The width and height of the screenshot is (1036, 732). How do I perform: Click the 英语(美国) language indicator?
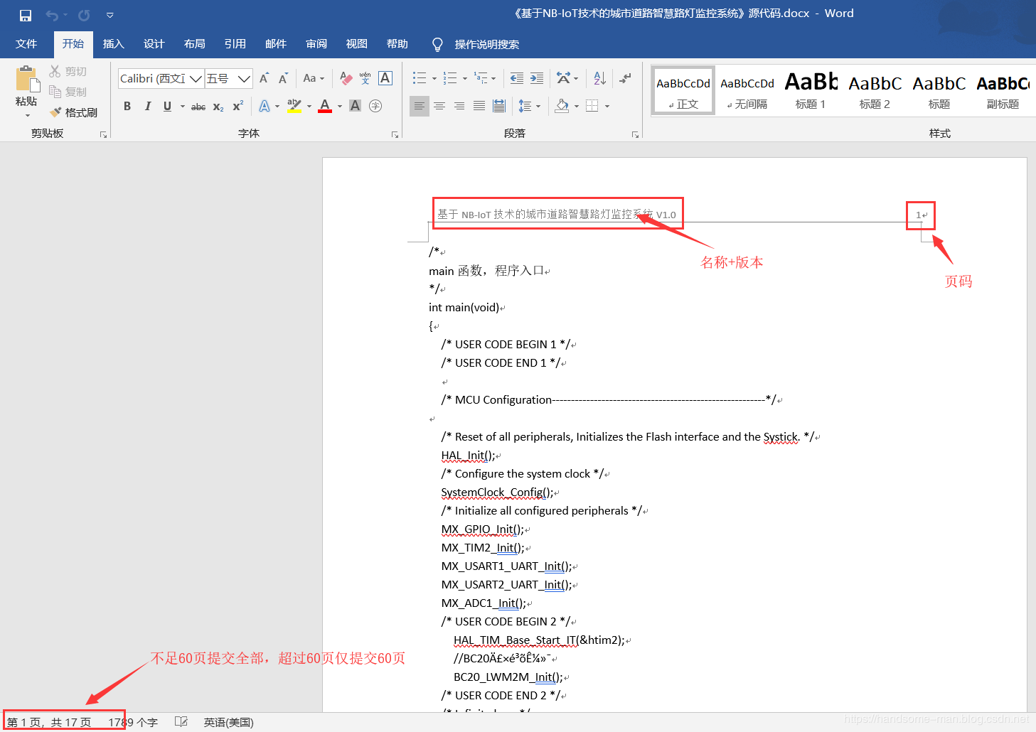(229, 722)
